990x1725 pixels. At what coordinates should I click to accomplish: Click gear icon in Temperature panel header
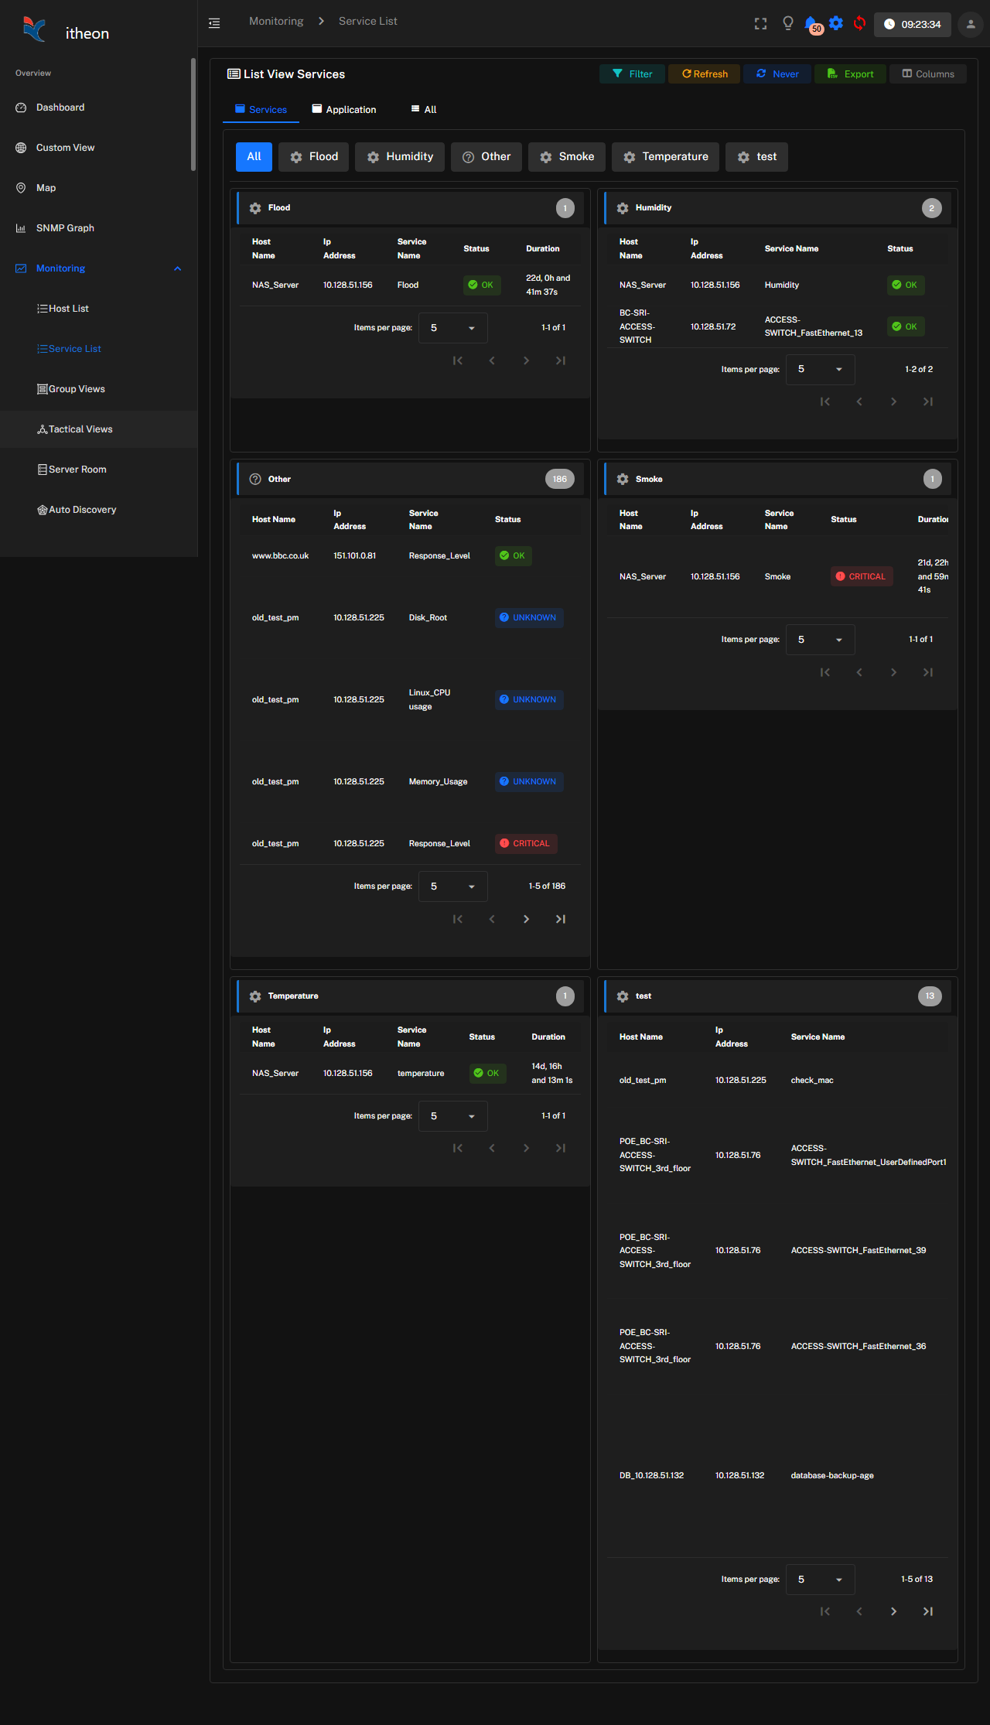[x=255, y=996]
